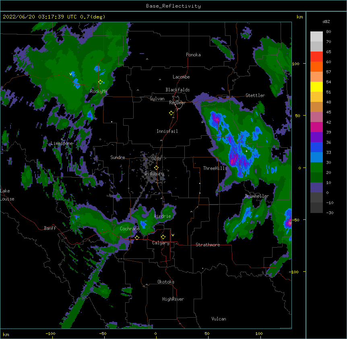
Task: Click the light gray 70-80 dBZ swatch
Action: coord(316,37)
